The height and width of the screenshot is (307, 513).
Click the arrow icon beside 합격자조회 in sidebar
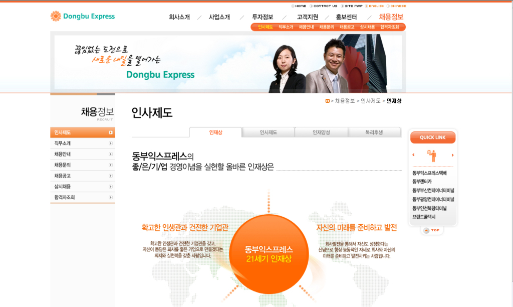111,197
